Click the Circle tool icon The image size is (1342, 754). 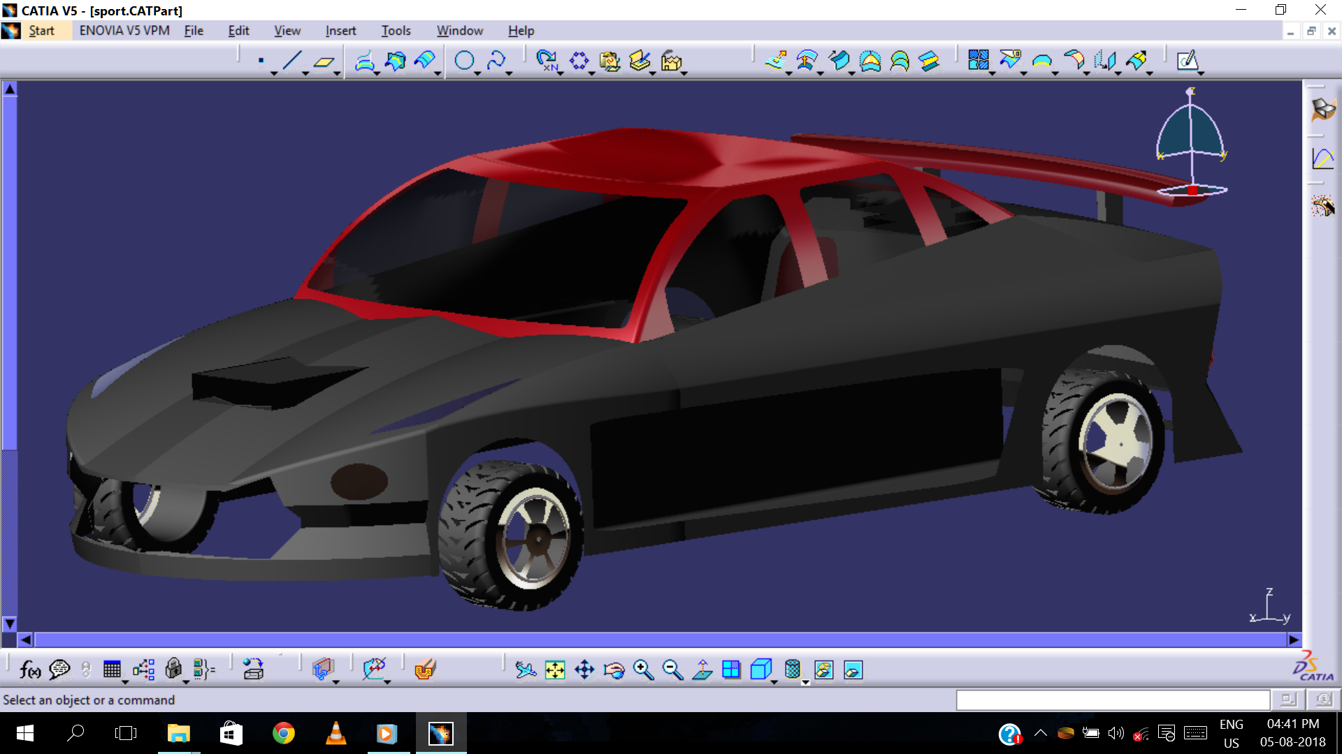pyautogui.click(x=464, y=61)
